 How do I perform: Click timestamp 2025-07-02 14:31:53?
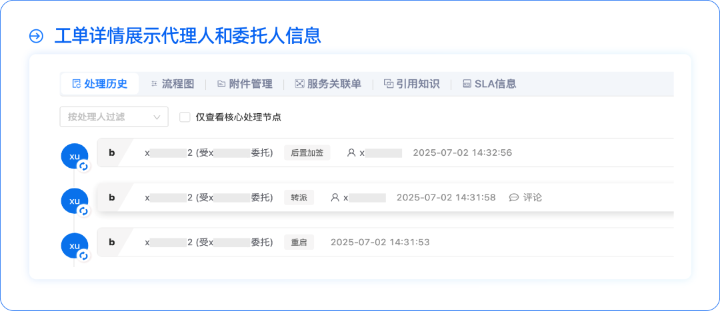[380, 242]
